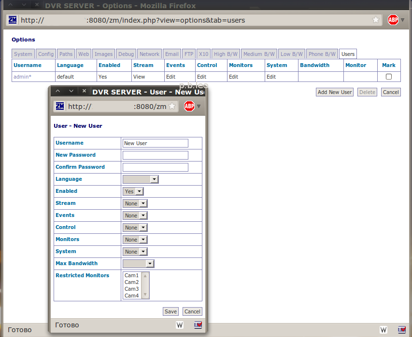Open the Language dropdown in the New User form

click(x=141, y=179)
